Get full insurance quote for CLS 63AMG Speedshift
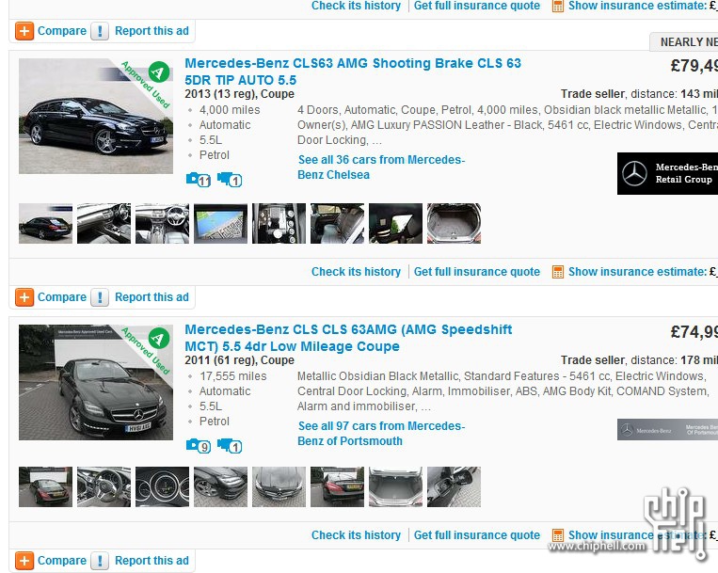This screenshot has width=718, height=573. pos(477,535)
